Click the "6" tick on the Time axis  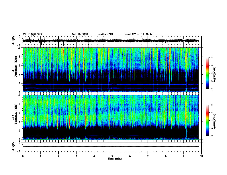(x=130, y=156)
